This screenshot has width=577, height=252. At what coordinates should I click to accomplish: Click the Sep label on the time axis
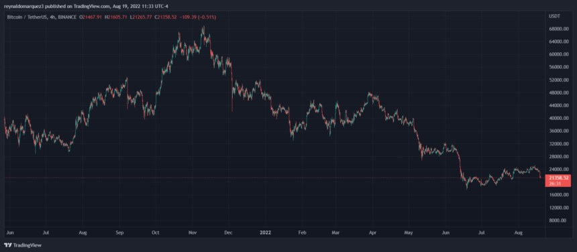119,233
